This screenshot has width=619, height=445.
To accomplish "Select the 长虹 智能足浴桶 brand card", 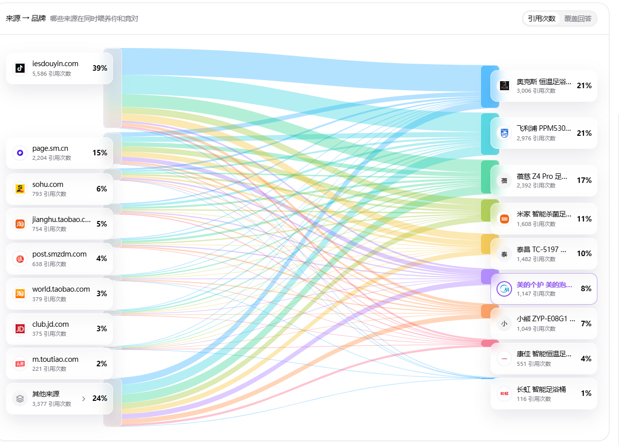I will [544, 393].
